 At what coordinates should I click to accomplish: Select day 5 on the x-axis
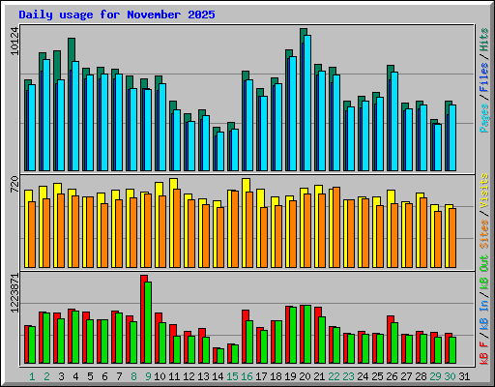90,376
